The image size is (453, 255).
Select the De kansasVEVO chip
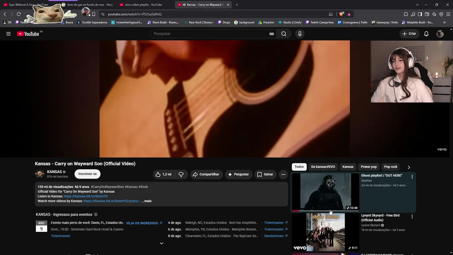tap(323, 167)
